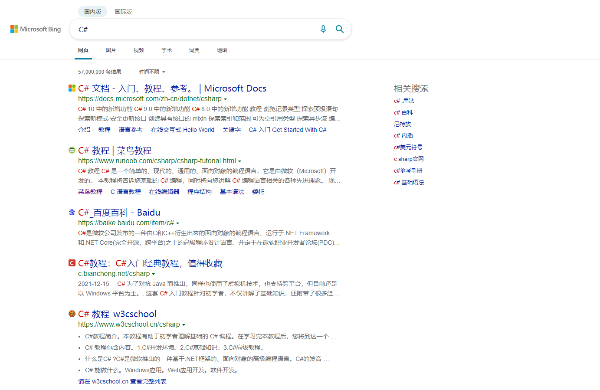
Task: Click 请在 w3cschool.cn 查看完整列表 link
Action: pos(122,381)
